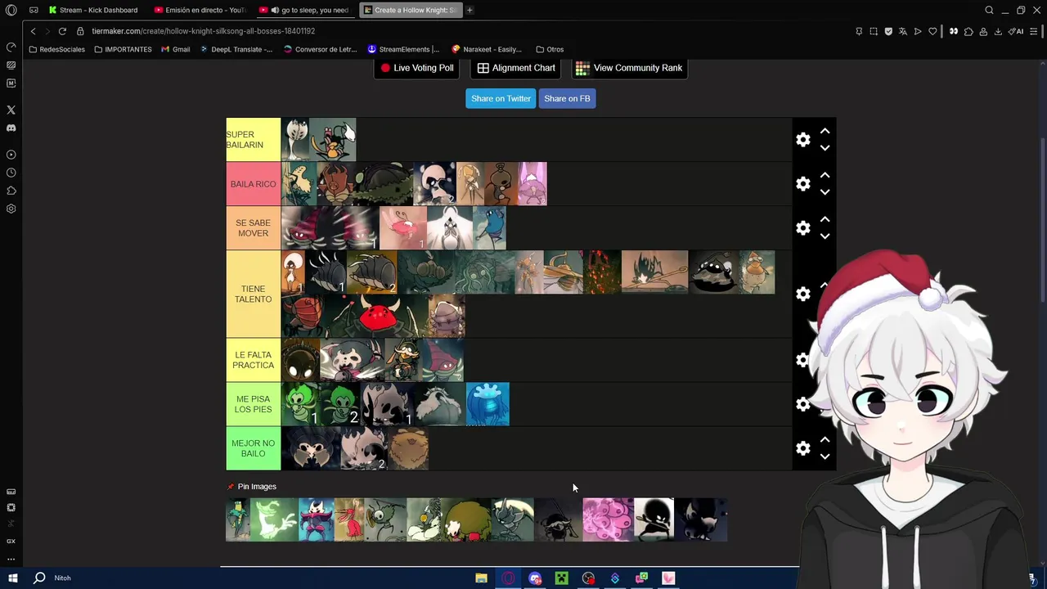The width and height of the screenshot is (1047, 589).
Task: Open a new browser tab with plus
Action: (470, 10)
